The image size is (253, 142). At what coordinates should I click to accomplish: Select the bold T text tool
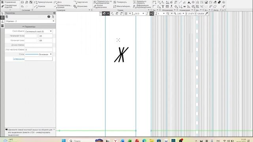pos(163,6)
